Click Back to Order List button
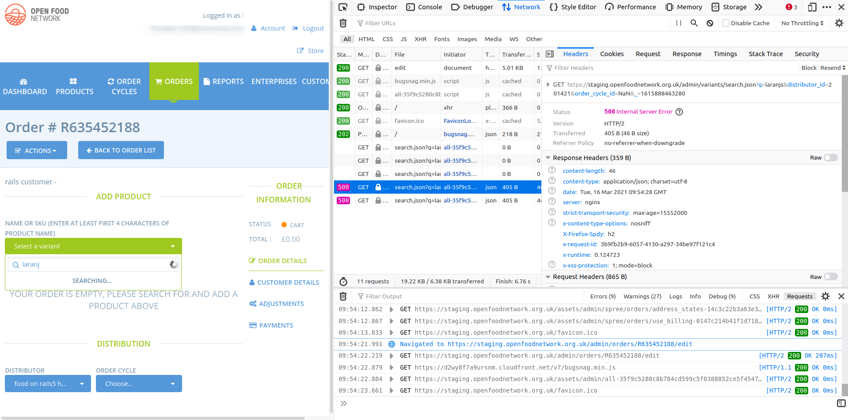Screen dimensions: 848x420 point(121,150)
